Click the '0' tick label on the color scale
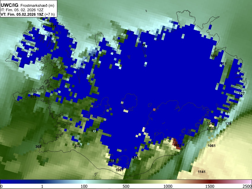This screenshot has height=189, width=252. point(1,186)
